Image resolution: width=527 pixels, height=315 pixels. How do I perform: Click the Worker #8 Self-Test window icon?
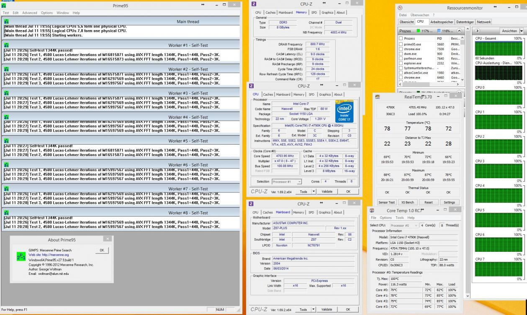(6, 213)
